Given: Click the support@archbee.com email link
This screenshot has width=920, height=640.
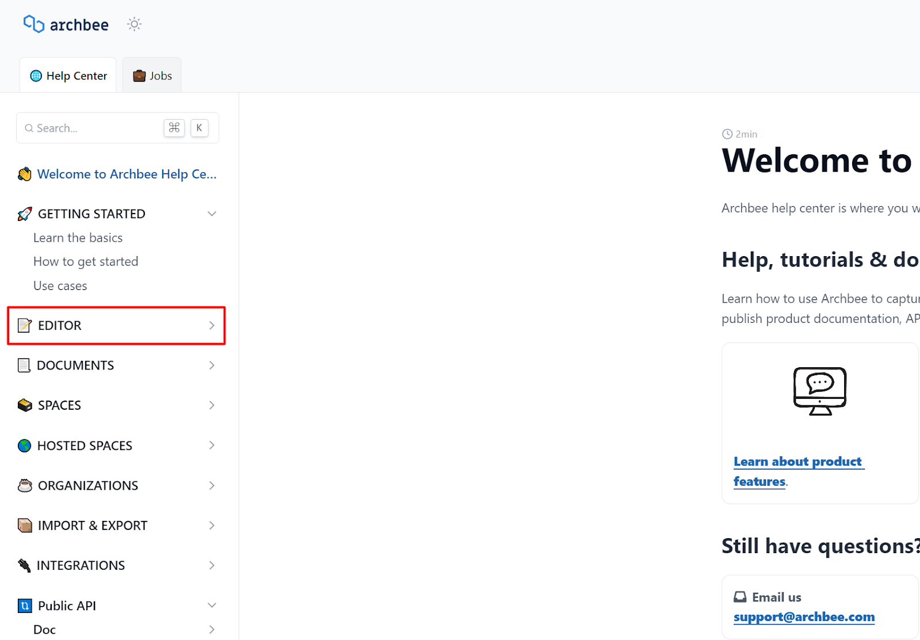Looking at the screenshot, I should click(x=804, y=616).
